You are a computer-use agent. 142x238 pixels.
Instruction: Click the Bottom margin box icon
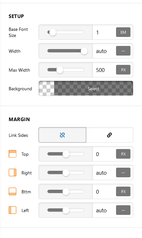13,191
